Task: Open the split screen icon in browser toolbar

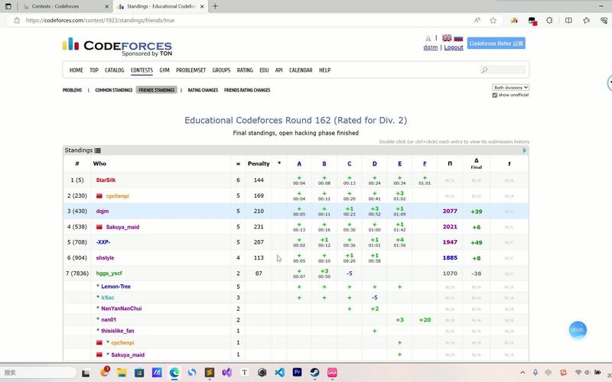Action: tap(568, 21)
